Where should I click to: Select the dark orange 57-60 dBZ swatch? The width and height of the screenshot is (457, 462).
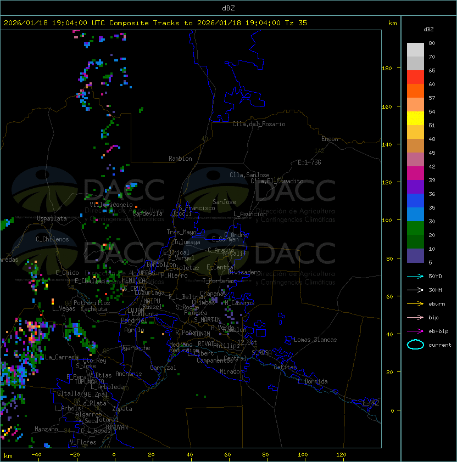tap(415, 91)
